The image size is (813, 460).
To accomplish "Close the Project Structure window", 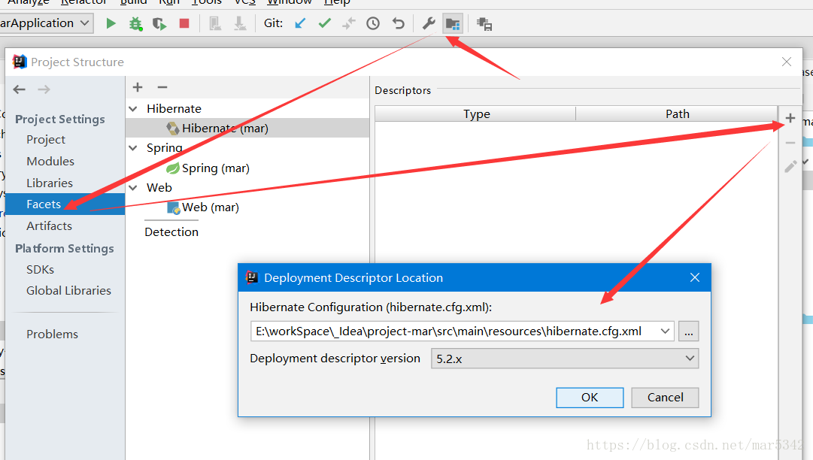I will click(787, 62).
